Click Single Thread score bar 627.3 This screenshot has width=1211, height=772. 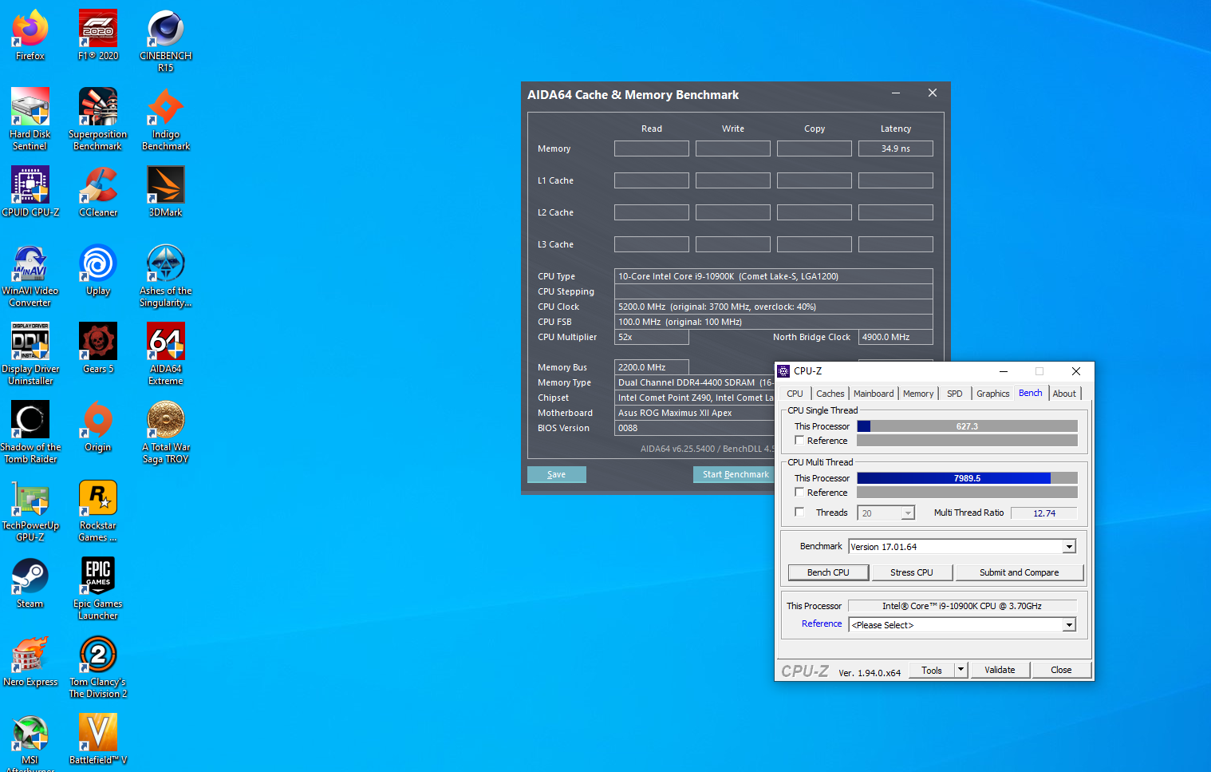(967, 426)
